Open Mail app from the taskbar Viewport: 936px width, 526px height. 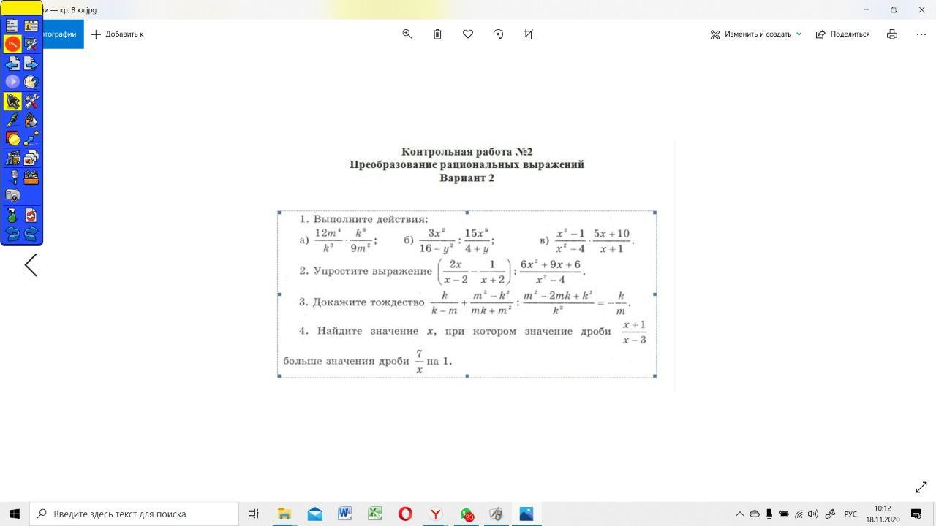coord(314,514)
